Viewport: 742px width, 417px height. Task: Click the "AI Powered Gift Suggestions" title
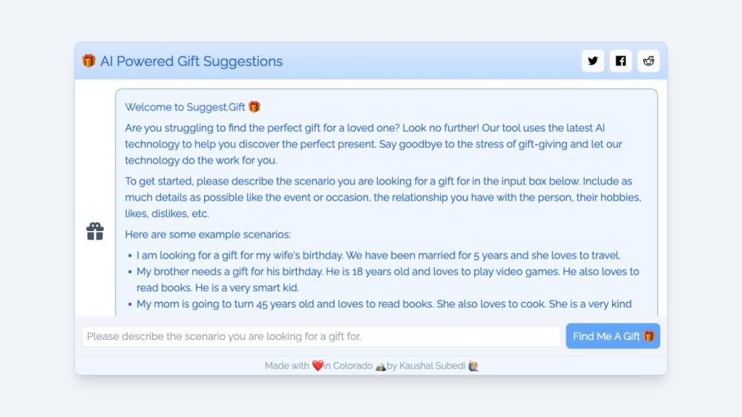pos(191,61)
